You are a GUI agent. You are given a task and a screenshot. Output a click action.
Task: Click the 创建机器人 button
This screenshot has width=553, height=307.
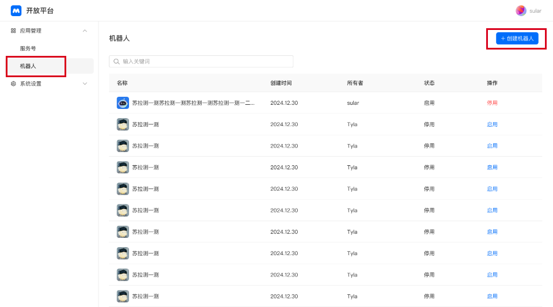(x=517, y=39)
